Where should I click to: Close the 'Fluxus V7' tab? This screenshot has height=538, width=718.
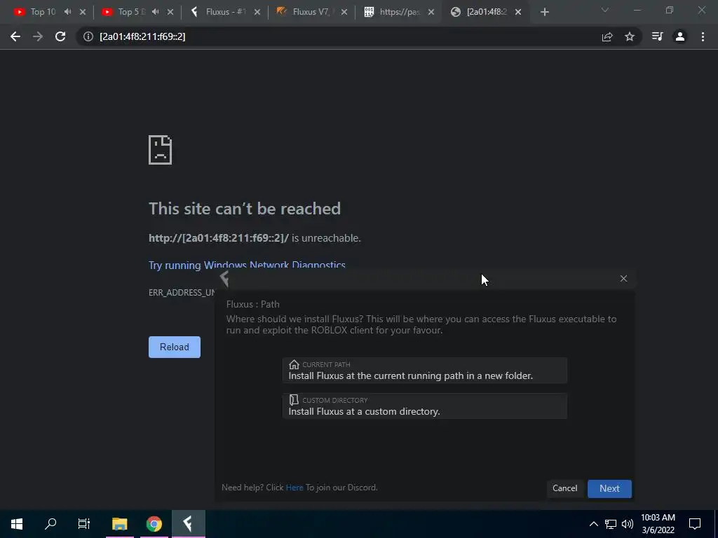(x=344, y=12)
